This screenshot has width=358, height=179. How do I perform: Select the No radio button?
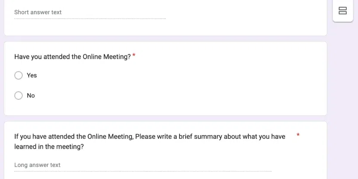coord(18,95)
